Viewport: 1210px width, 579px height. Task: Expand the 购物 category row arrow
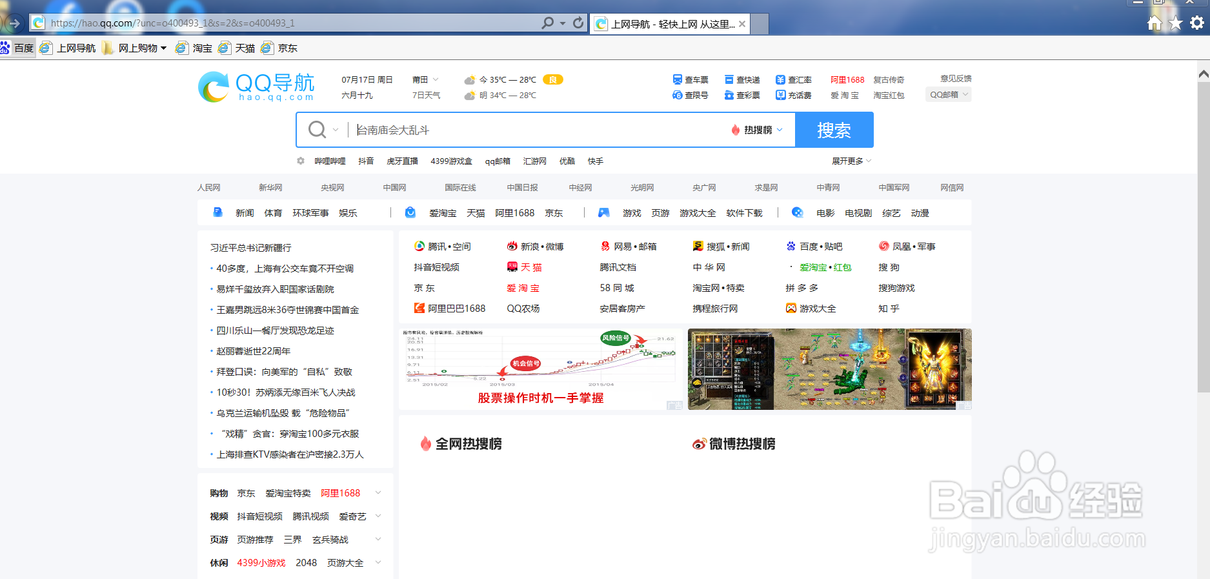(x=378, y=493)
